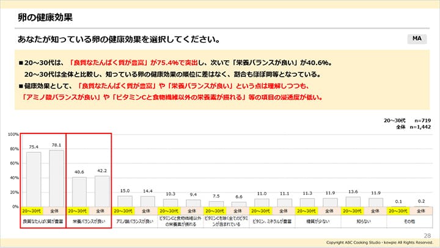
Task: Click category label アミノ酸バランスが良い below chart
Action: pos(134,221)
